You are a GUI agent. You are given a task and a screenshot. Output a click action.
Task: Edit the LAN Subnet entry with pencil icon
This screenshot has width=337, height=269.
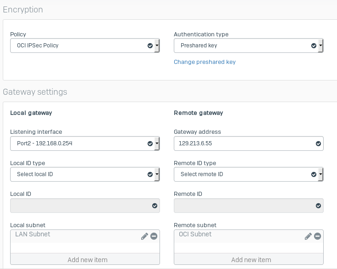pos(144,236)
